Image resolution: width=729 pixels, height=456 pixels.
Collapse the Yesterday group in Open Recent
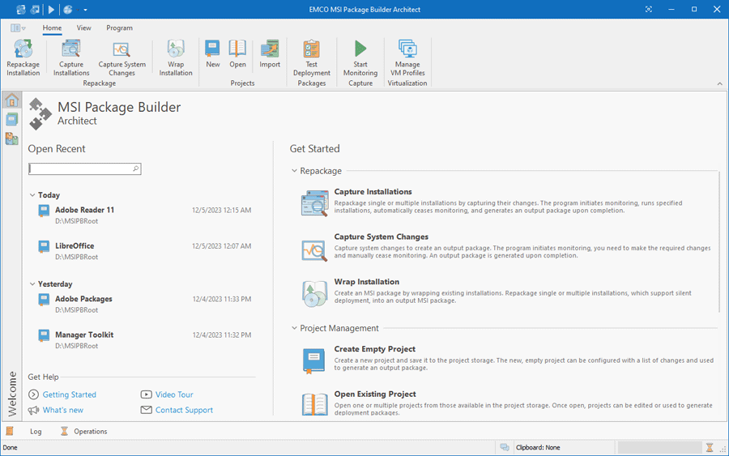pos(32,284)
